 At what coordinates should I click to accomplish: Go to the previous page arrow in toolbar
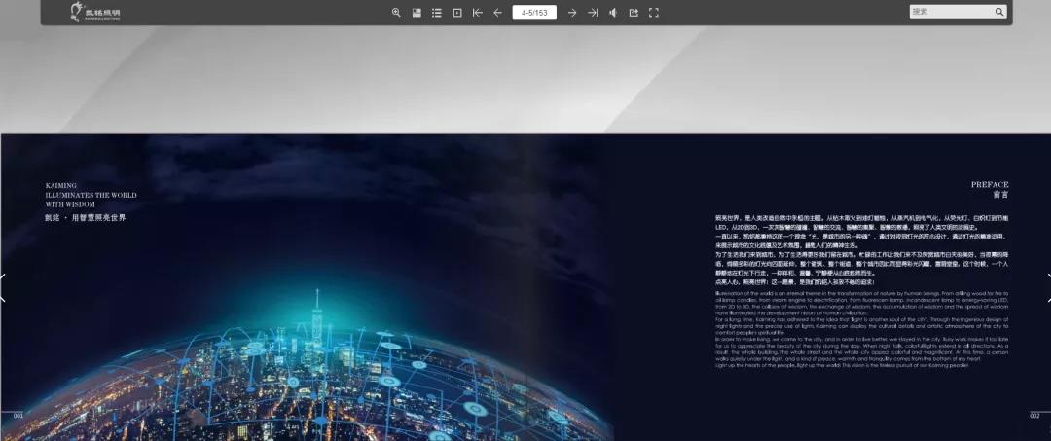click(498, 13)
